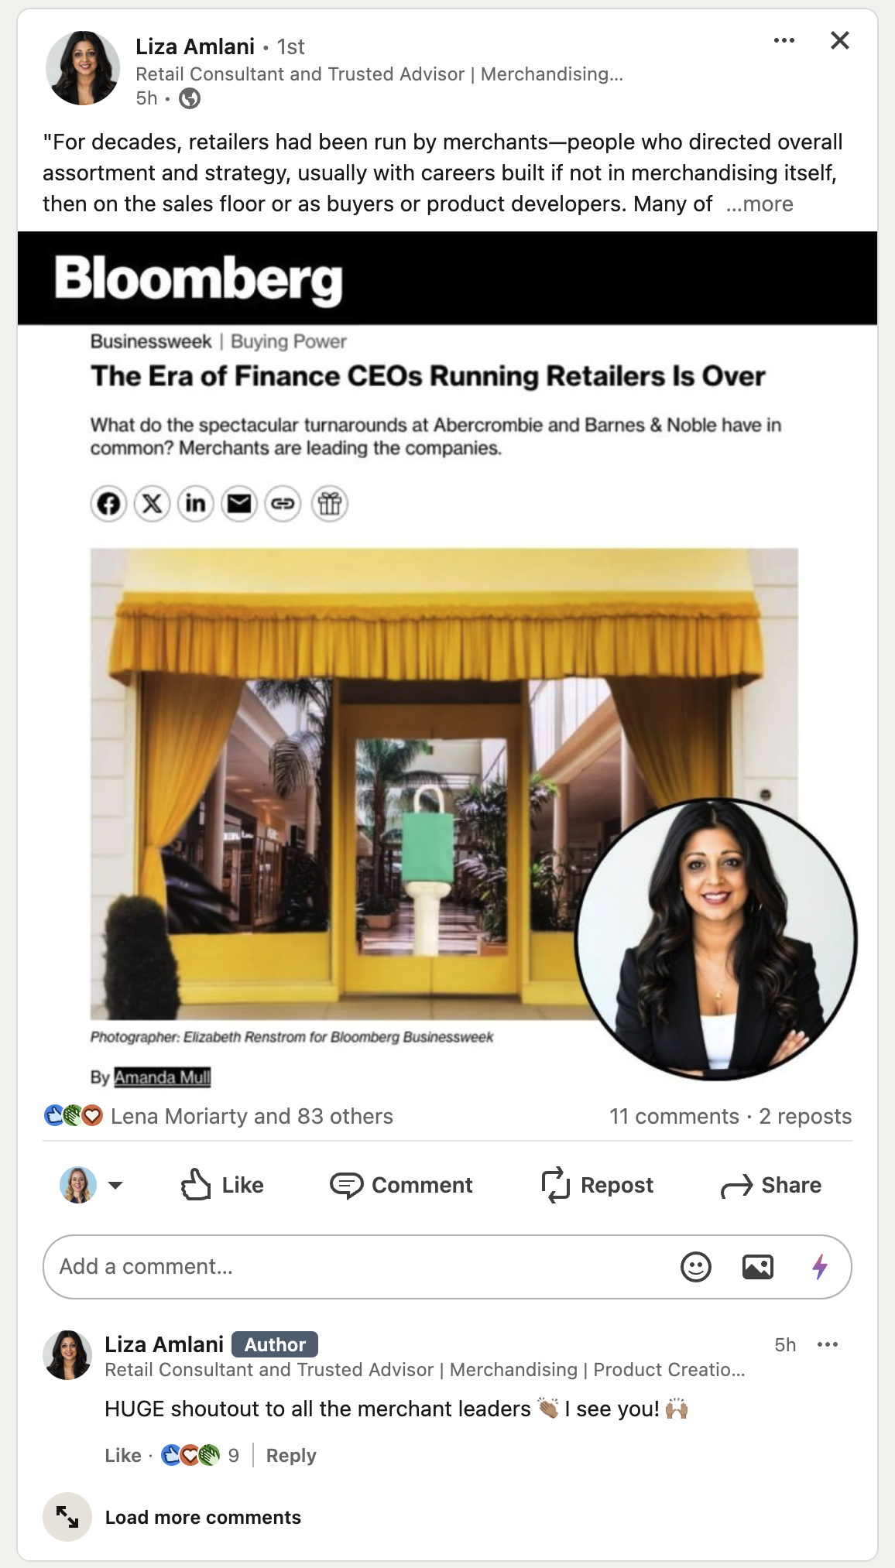This screenshot has height=1568, width=895.
Task: Like Liza Amlani's shoutout comment
Action: 123,1455
